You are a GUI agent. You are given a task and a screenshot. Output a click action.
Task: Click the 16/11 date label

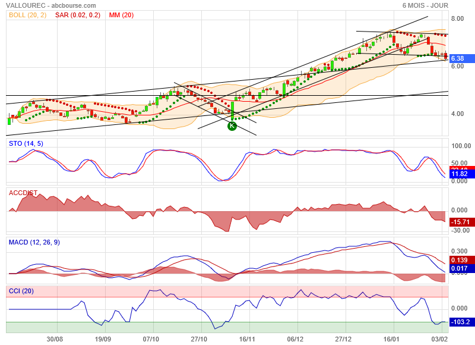(x=247, y=339)
